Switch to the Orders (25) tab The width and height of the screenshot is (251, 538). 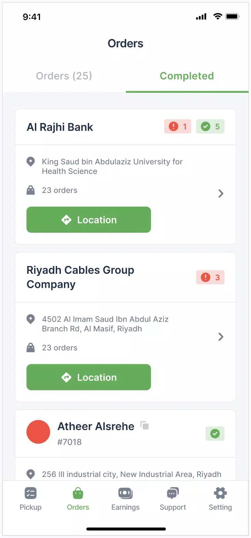point(64,76)
